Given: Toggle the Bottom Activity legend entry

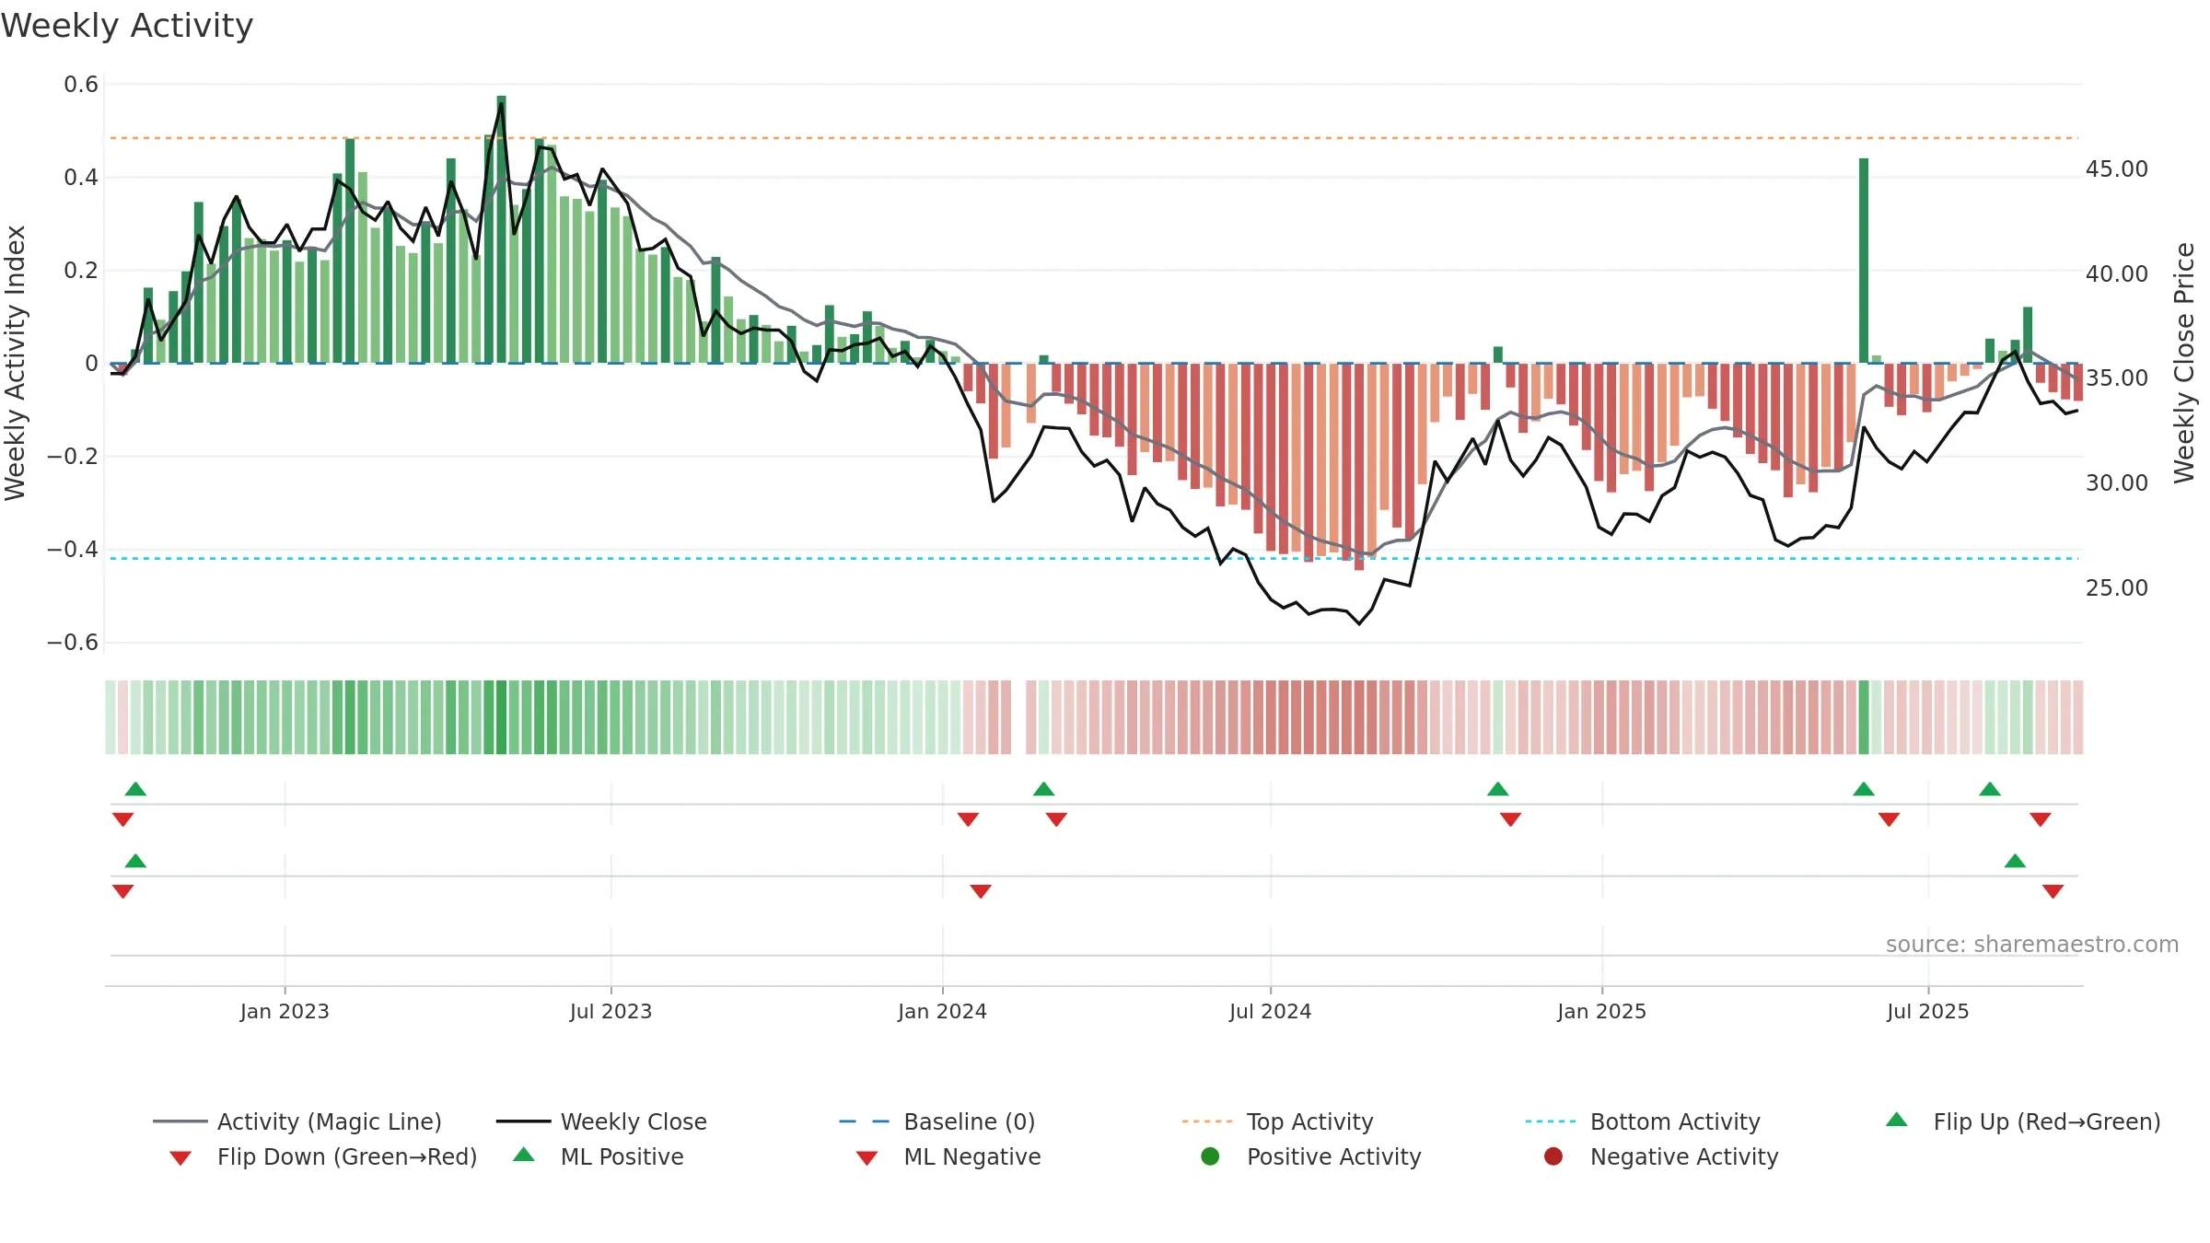Looking at the screenshot, I should (1643, 1121).
